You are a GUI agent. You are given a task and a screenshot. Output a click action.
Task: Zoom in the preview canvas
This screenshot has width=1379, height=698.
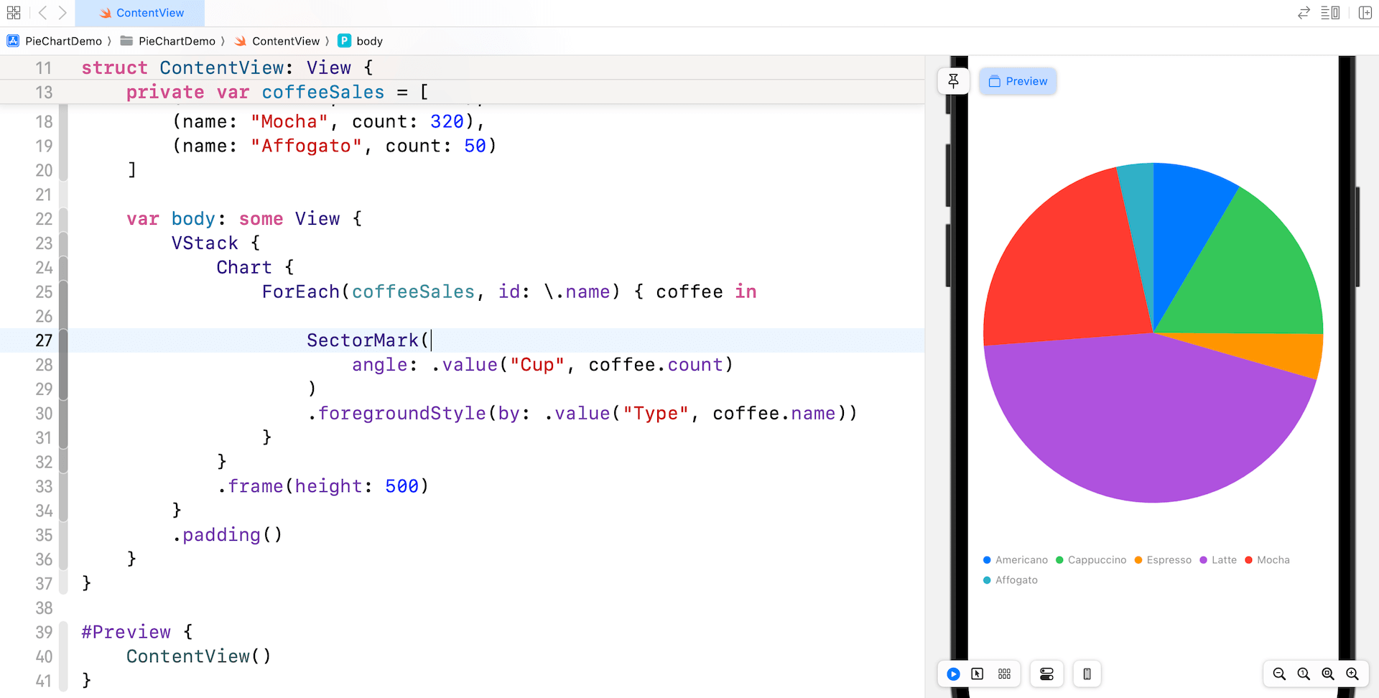(1352, 674)
